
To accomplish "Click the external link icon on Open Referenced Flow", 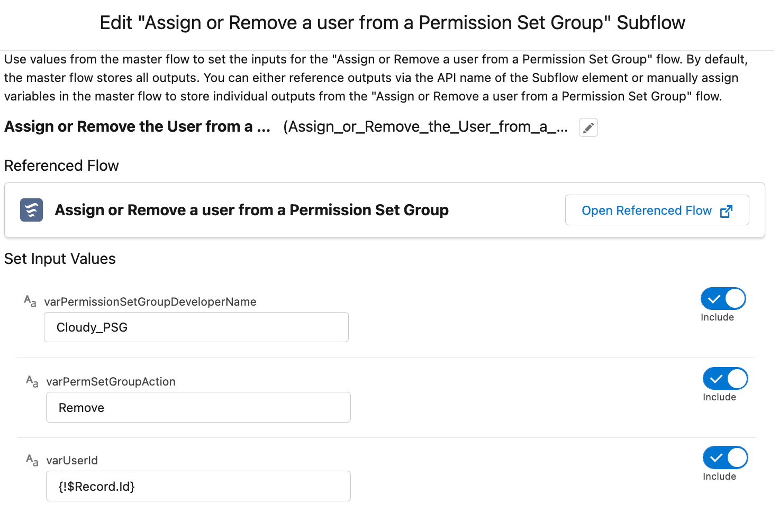I will coord(727,210).
